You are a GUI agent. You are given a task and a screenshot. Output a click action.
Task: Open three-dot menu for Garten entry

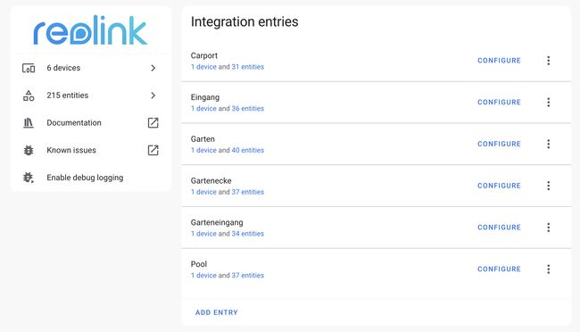(x=549, y=144)
